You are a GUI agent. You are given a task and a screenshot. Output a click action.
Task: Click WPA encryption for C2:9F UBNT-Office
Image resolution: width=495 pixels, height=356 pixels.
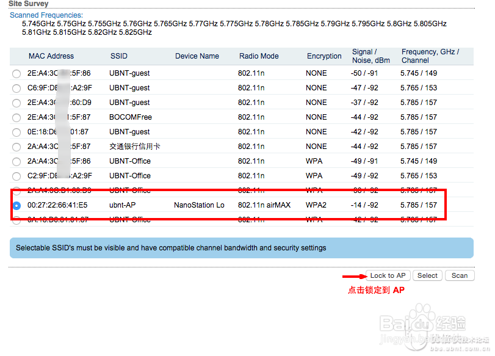coord(314,176)
